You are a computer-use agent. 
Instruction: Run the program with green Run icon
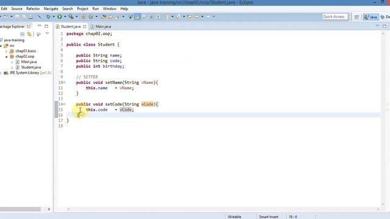click(60, 16)
